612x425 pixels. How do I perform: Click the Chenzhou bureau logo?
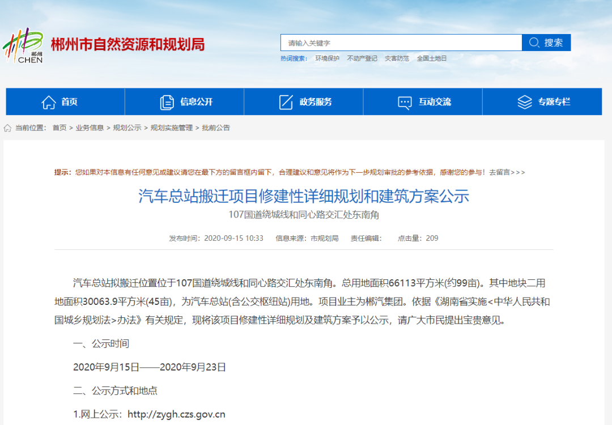[23, 45]
